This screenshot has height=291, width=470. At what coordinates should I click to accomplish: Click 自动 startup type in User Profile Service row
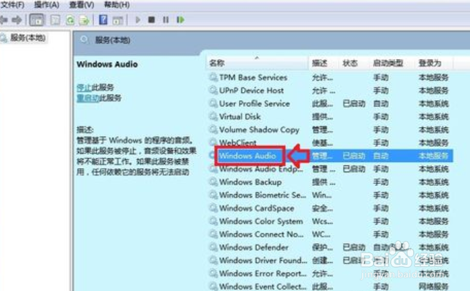point(381,103)
